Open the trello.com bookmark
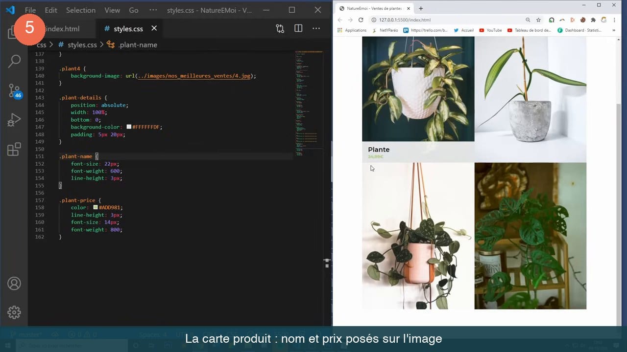Screen dimensions: 627x352 [x=425, y=30]
